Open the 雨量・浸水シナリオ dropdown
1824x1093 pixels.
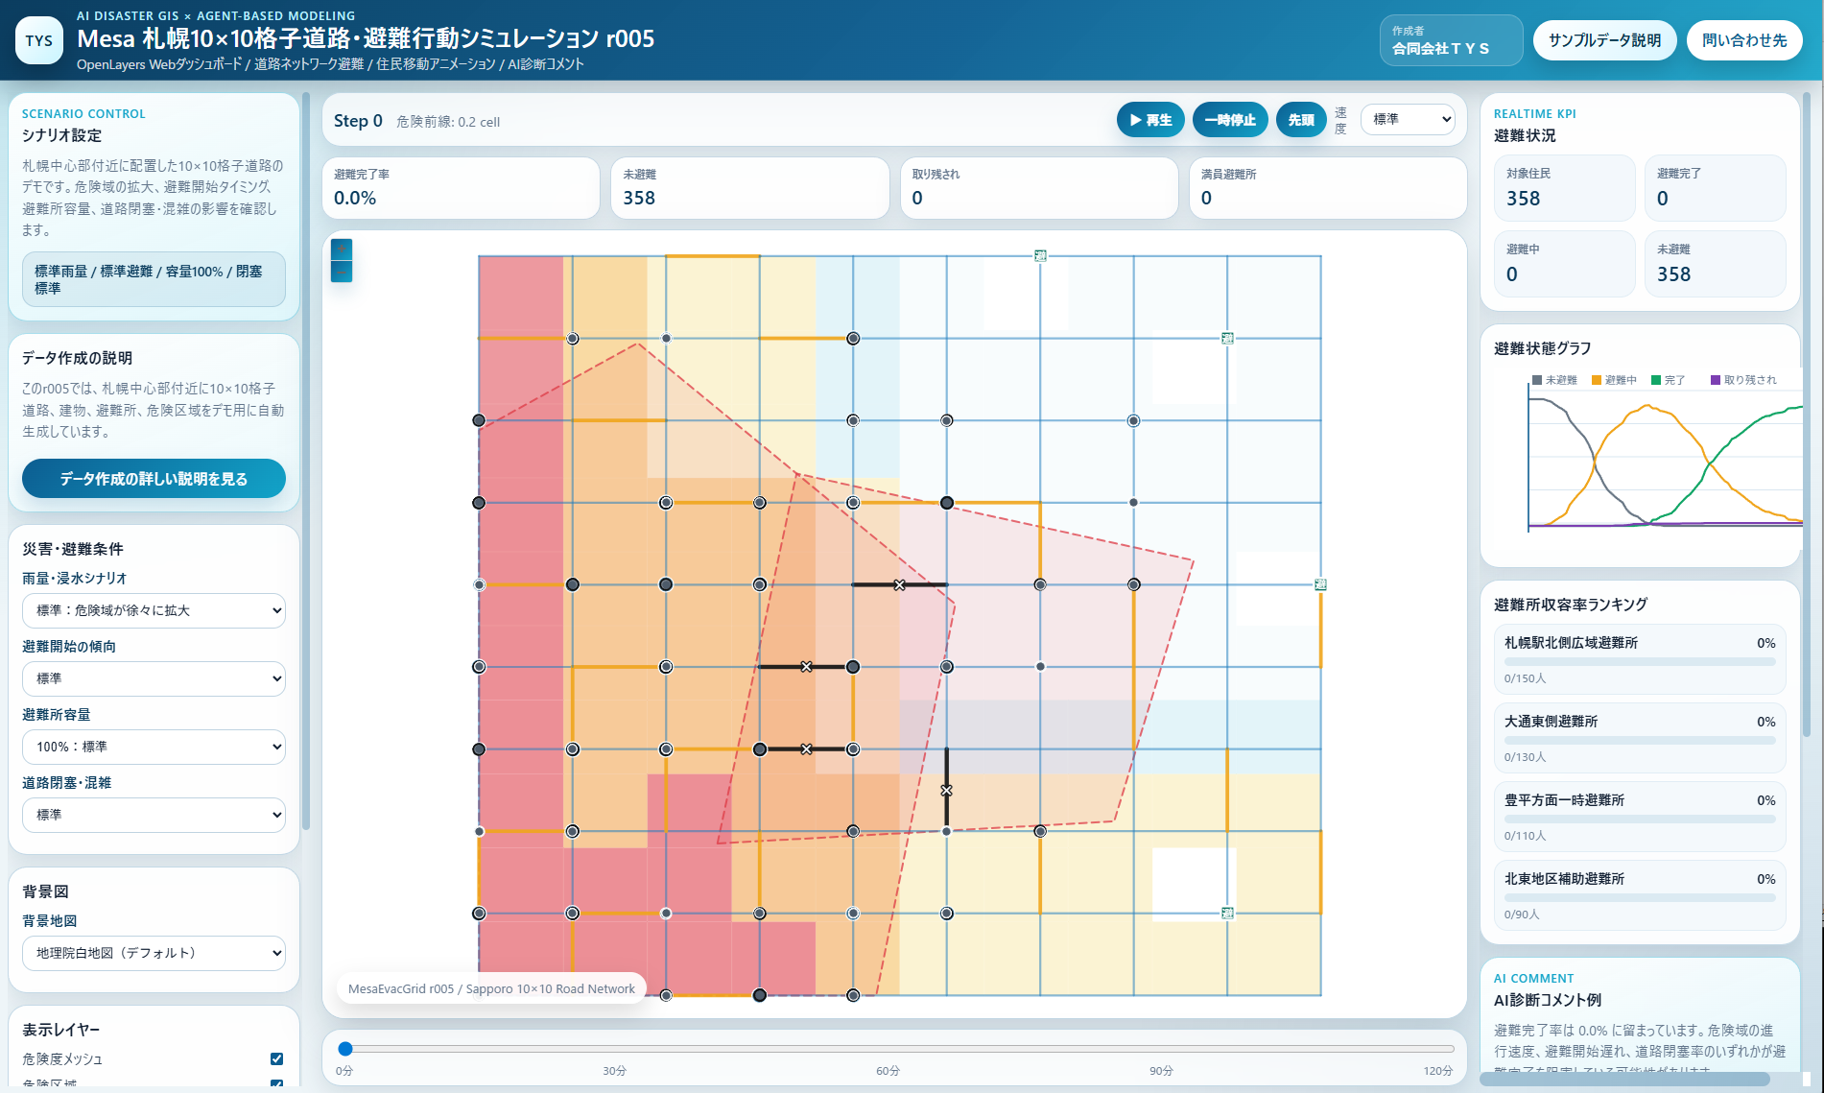(x=154, y=610)
